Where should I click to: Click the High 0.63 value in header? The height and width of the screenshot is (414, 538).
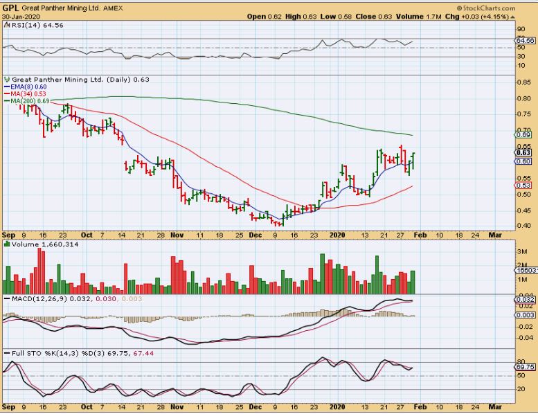pyautogui.click(x=301, y=17)
